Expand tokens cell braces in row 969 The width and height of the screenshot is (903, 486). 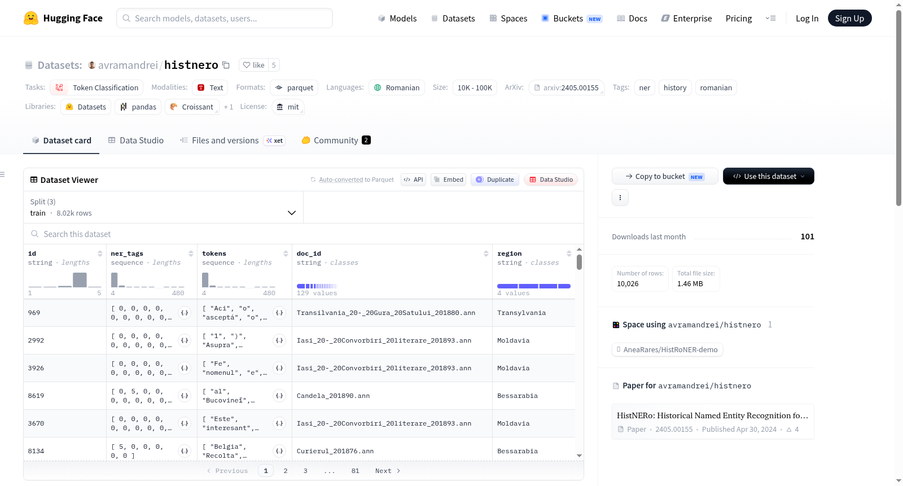pos(279,313)
